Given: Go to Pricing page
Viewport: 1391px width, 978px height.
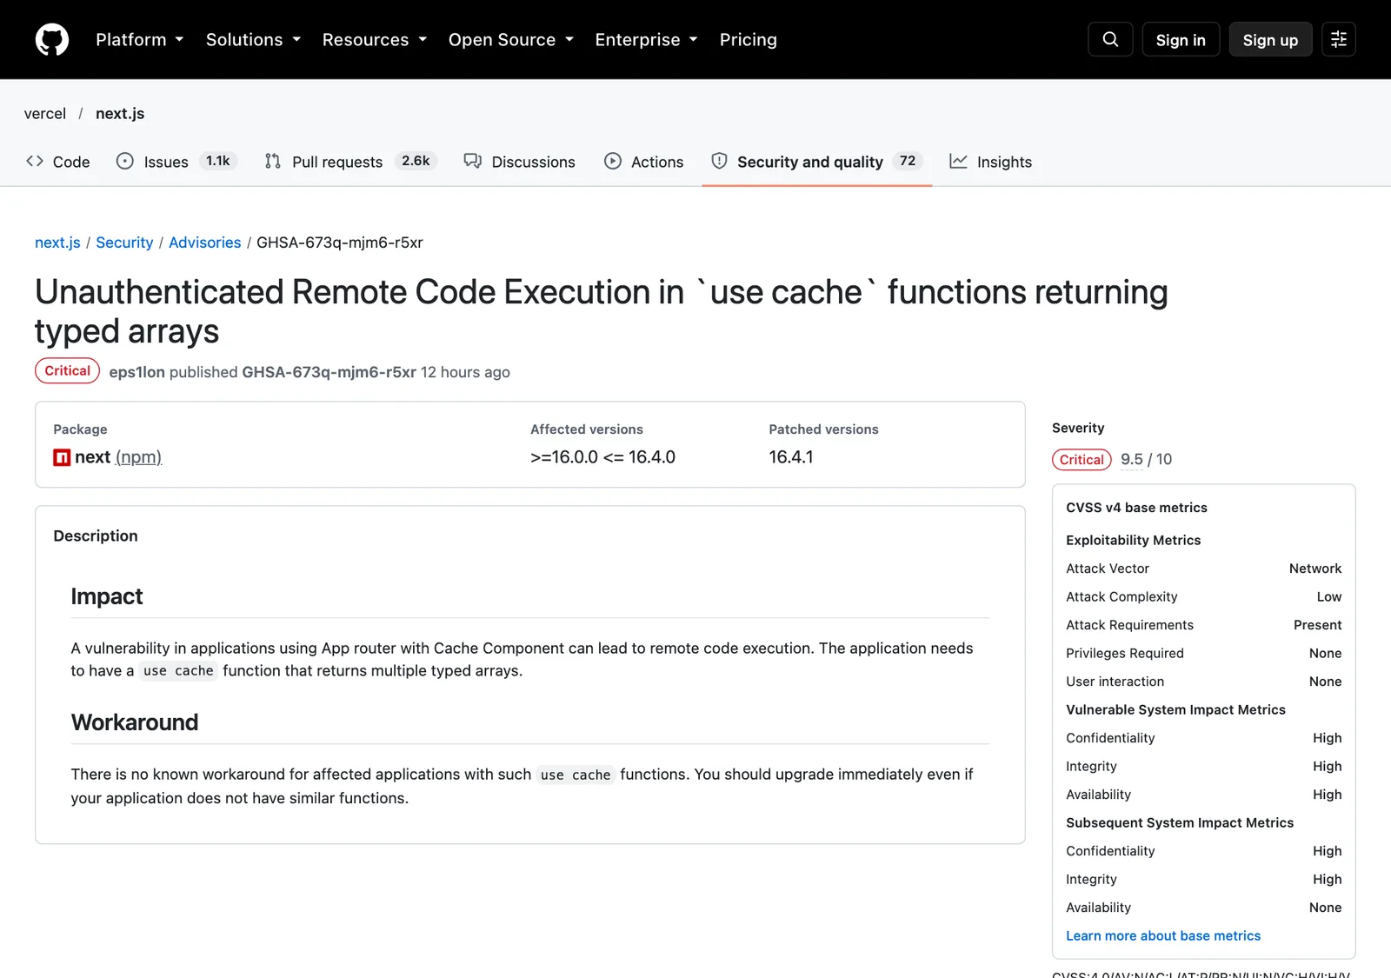Looking at the screenshot, I should pos(749,40).
